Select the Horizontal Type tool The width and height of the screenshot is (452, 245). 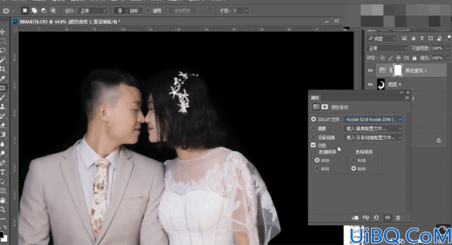coord(3,172)
